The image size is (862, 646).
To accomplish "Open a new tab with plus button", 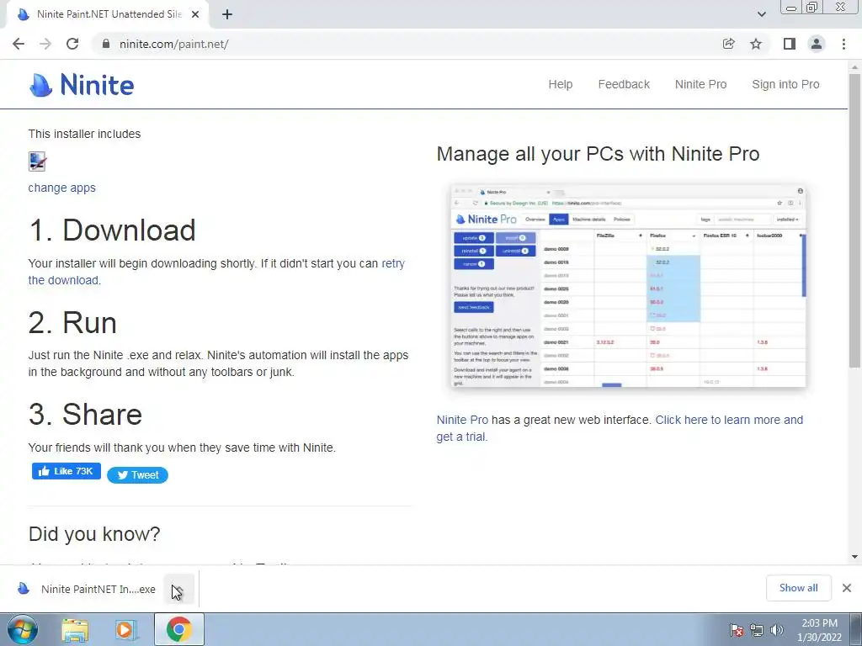I will 227,14.
